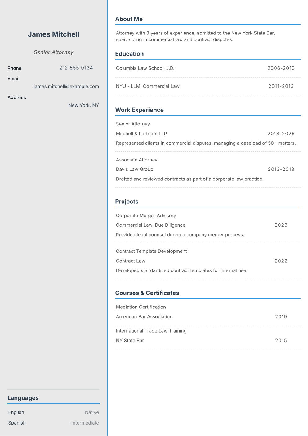Click the project year 2023
The height and width of the screenshot is (436, 308).
click(281, 225)
